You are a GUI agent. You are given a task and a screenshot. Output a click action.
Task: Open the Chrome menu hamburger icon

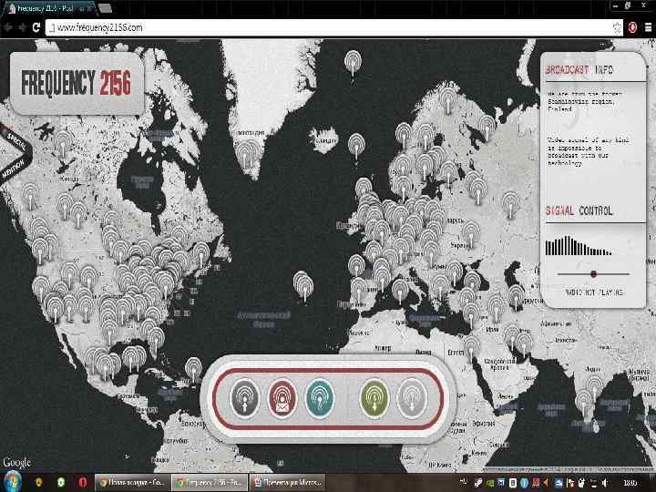coord(648,27)
